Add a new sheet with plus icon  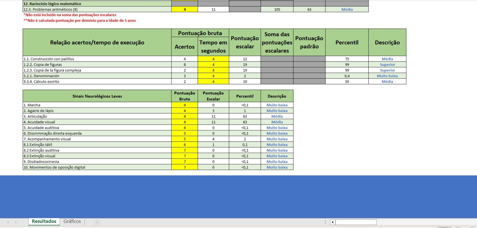pyautogui.click(x=97, y=222)
